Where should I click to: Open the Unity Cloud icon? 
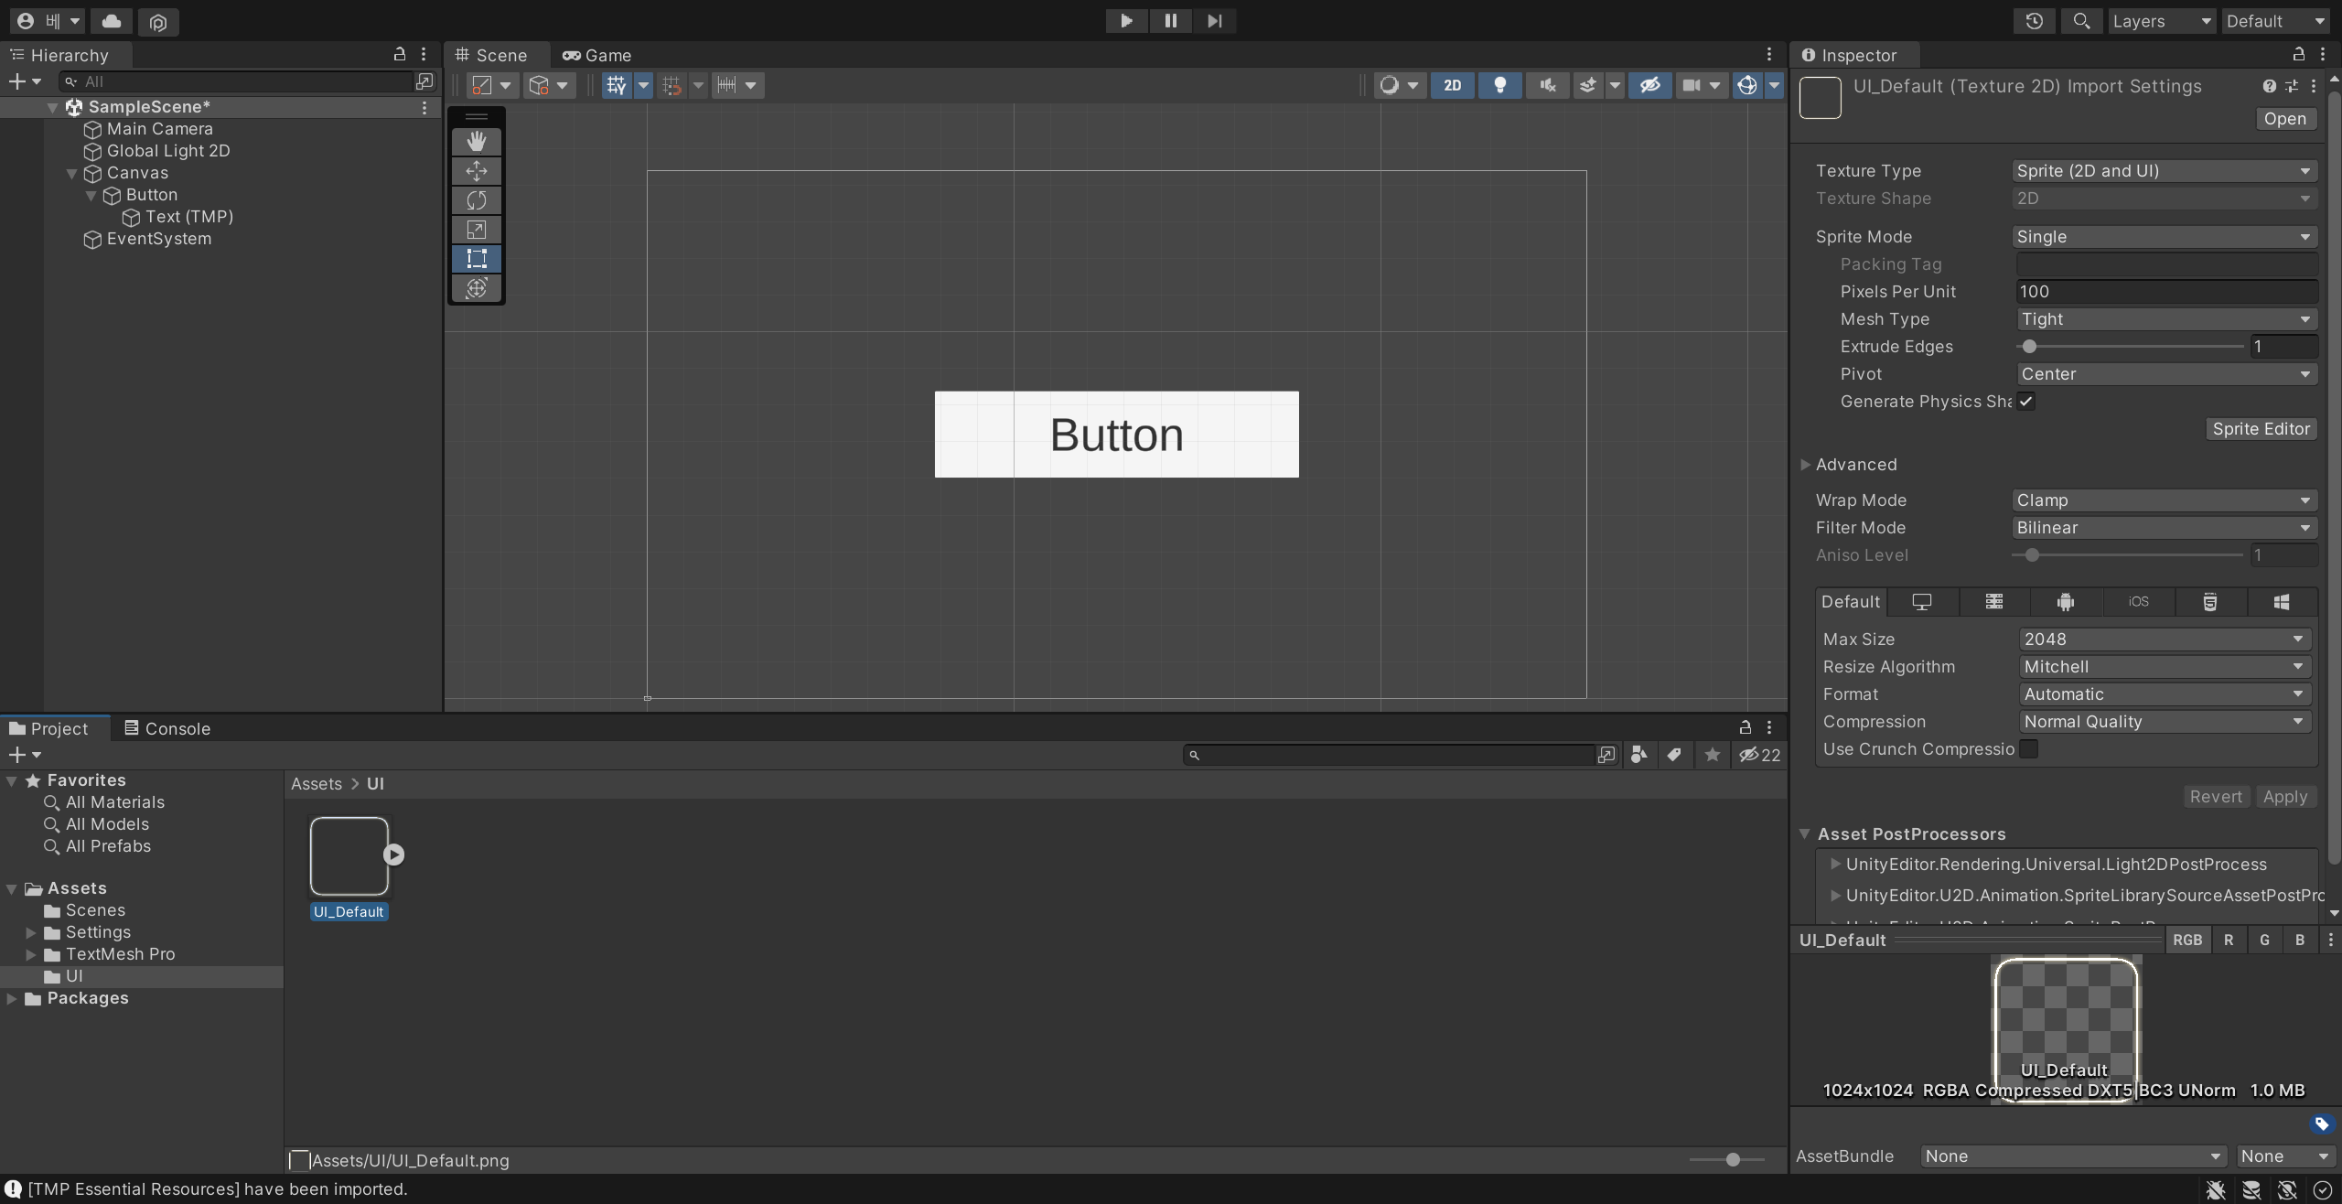point(112,21)
